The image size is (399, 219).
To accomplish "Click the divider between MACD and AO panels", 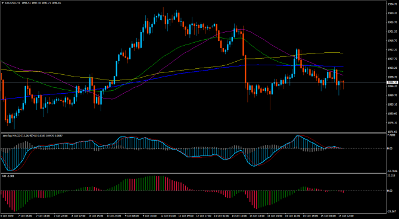I will (x=194, y=173).
